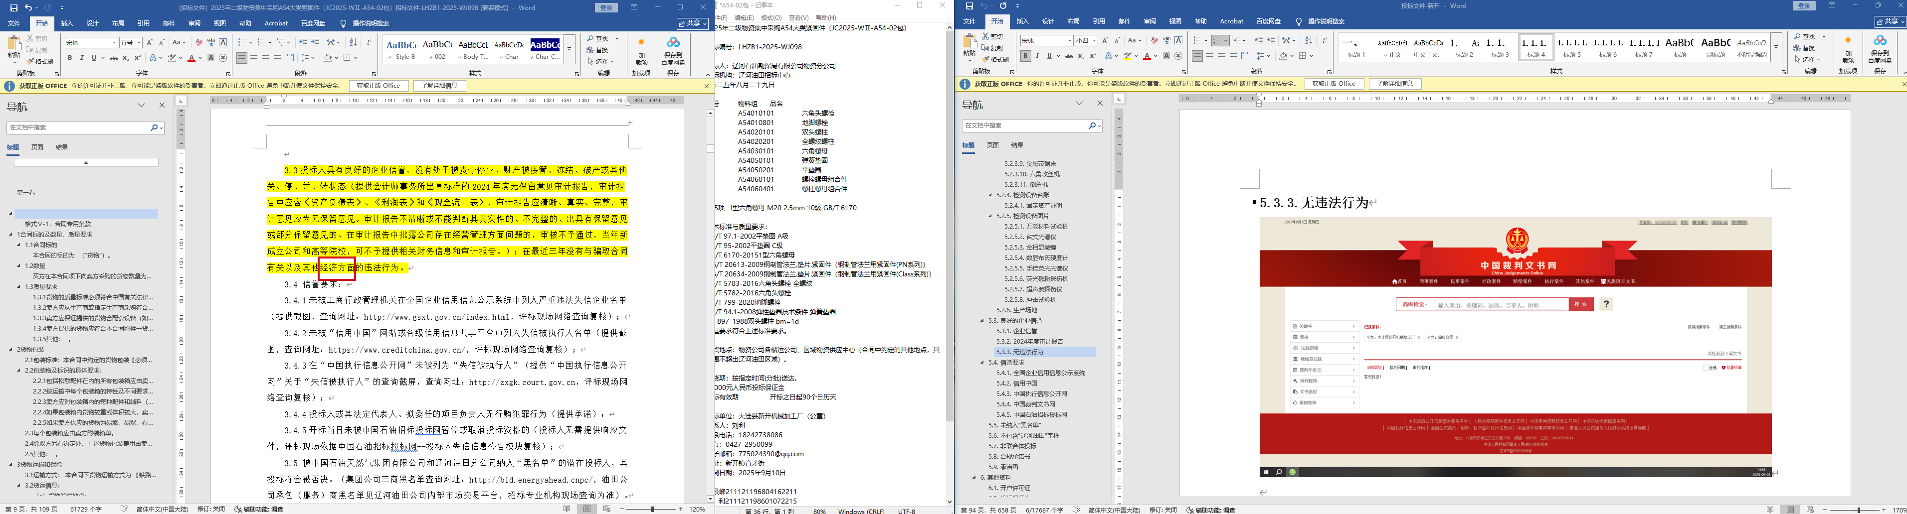Toggle align left in 招标文件 Word window
The height and width of the screenshot is (514, 1907).
pyautogui.click(x=242, y=58)
